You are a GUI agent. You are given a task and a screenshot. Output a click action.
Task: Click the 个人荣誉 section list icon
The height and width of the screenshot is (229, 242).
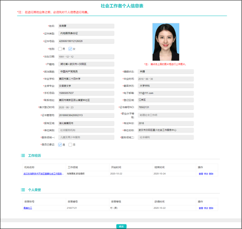[x=23, y=190]
